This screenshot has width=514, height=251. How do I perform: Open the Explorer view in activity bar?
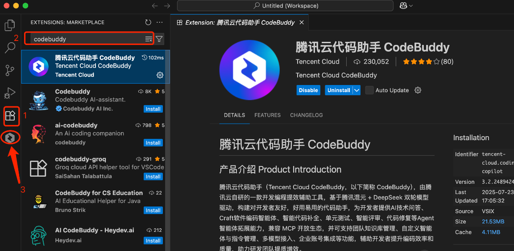pos(10,25)
